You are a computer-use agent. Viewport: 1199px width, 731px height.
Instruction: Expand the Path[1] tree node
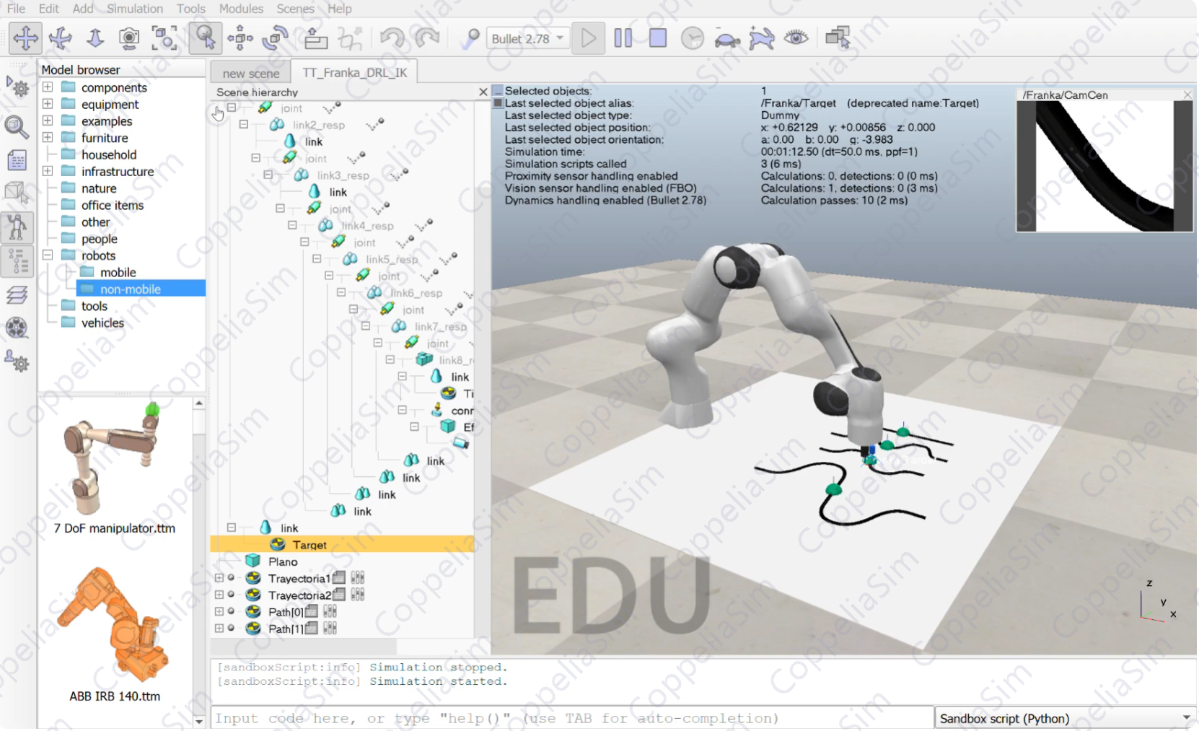(x=219, y=628)
